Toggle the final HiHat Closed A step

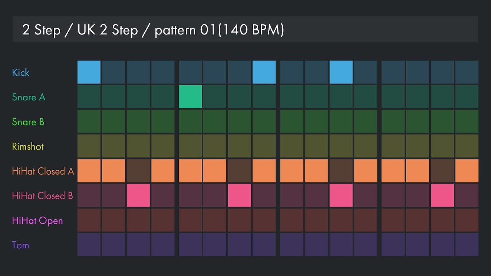pos(467,171)
